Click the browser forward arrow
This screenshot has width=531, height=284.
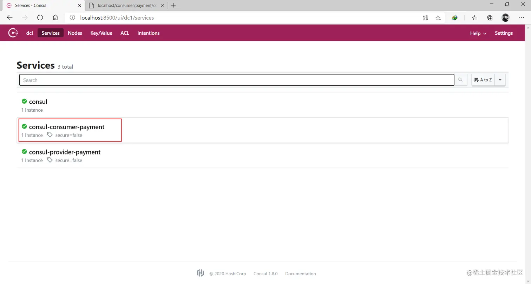click(x=25, y=18)
